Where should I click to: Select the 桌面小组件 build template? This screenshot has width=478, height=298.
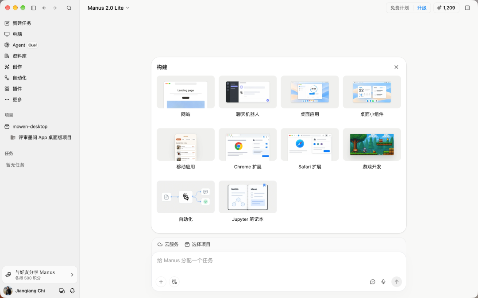pyautogui.click(x=372, y=97)
